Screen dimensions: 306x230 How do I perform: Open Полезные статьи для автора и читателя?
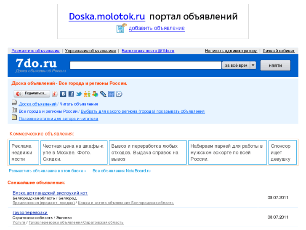59,119
